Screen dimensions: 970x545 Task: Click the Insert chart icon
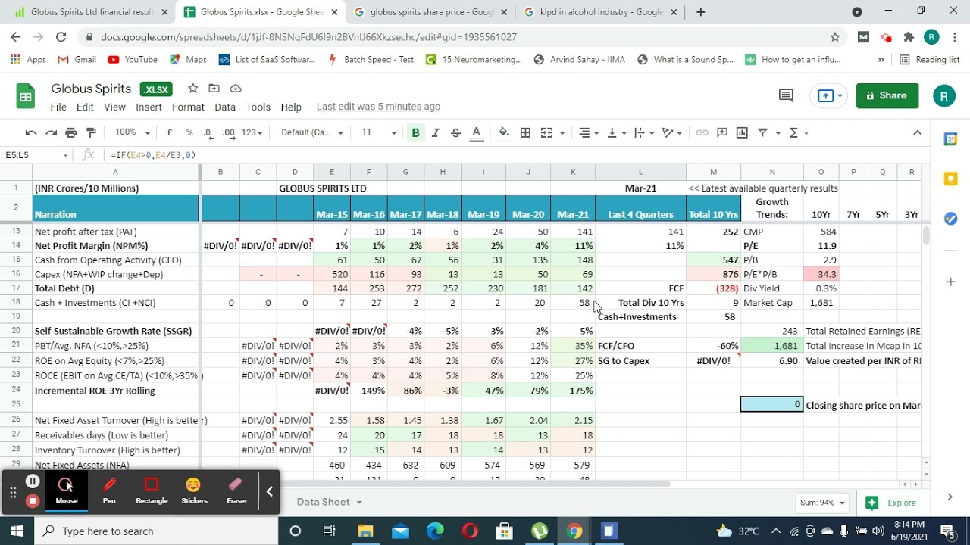pos(742,132)
